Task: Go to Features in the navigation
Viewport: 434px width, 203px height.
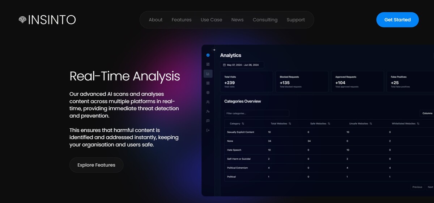Action: tap(182, 20)
